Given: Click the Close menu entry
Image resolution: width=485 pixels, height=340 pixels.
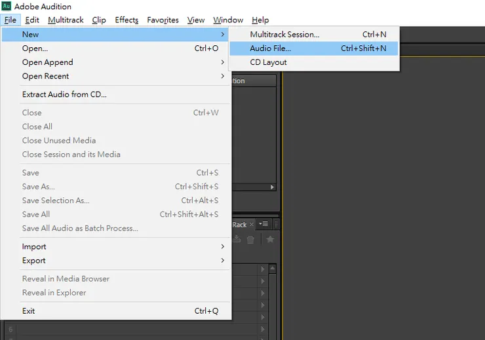Looking at the screenshot, I should [x=116, y=113].
